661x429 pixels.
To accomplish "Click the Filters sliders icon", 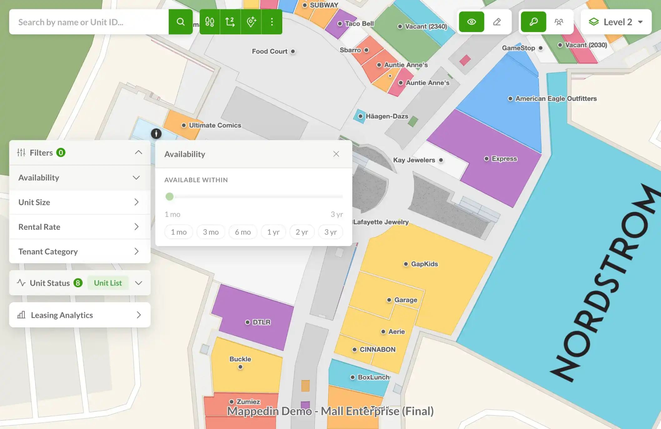I will point(21,152).
